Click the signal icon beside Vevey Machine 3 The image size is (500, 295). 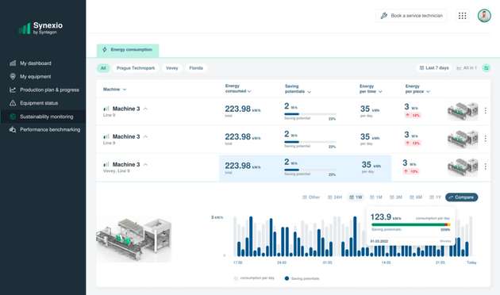tap(106, 165)
